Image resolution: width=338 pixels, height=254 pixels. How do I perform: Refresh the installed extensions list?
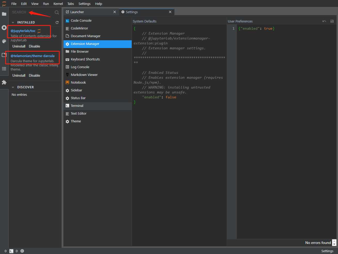tap(57, 22)
